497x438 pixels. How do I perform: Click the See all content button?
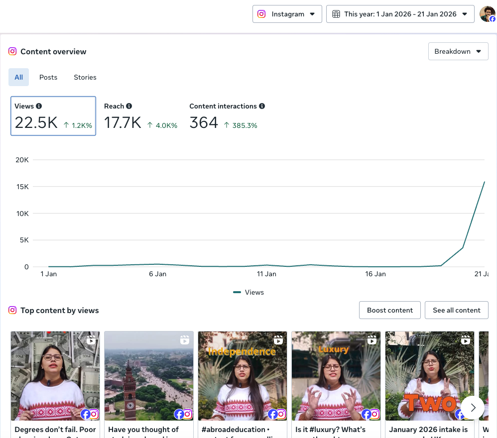point(457,310)
